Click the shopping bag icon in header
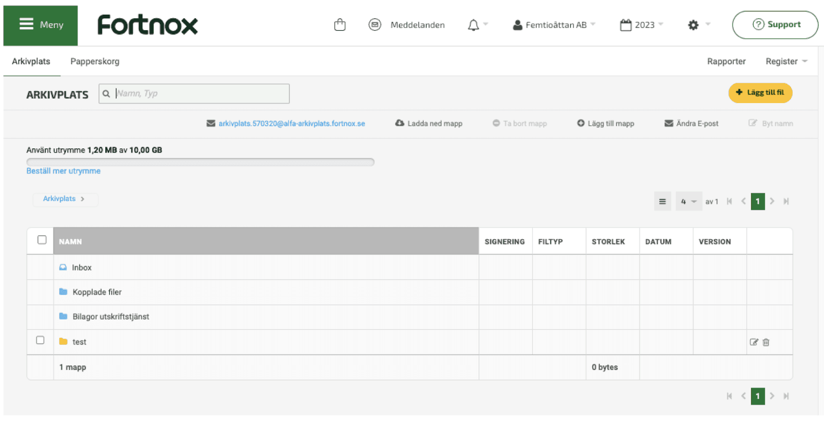This screenshot has width=824, height=422. (x=340, y=25)
